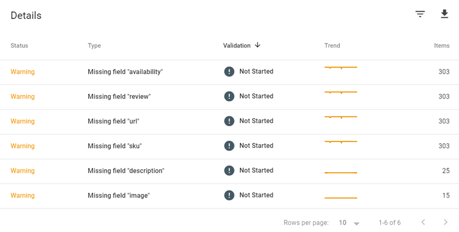Open Missing field "description" row
The height and width of the screenshot is (232, 459).
pos(230,171)
